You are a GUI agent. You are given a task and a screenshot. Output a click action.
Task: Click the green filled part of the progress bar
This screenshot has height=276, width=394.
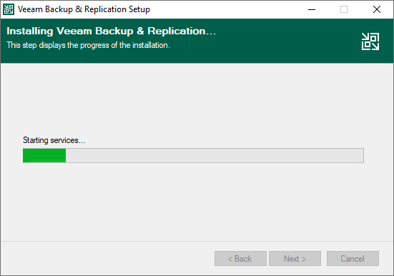44,155
